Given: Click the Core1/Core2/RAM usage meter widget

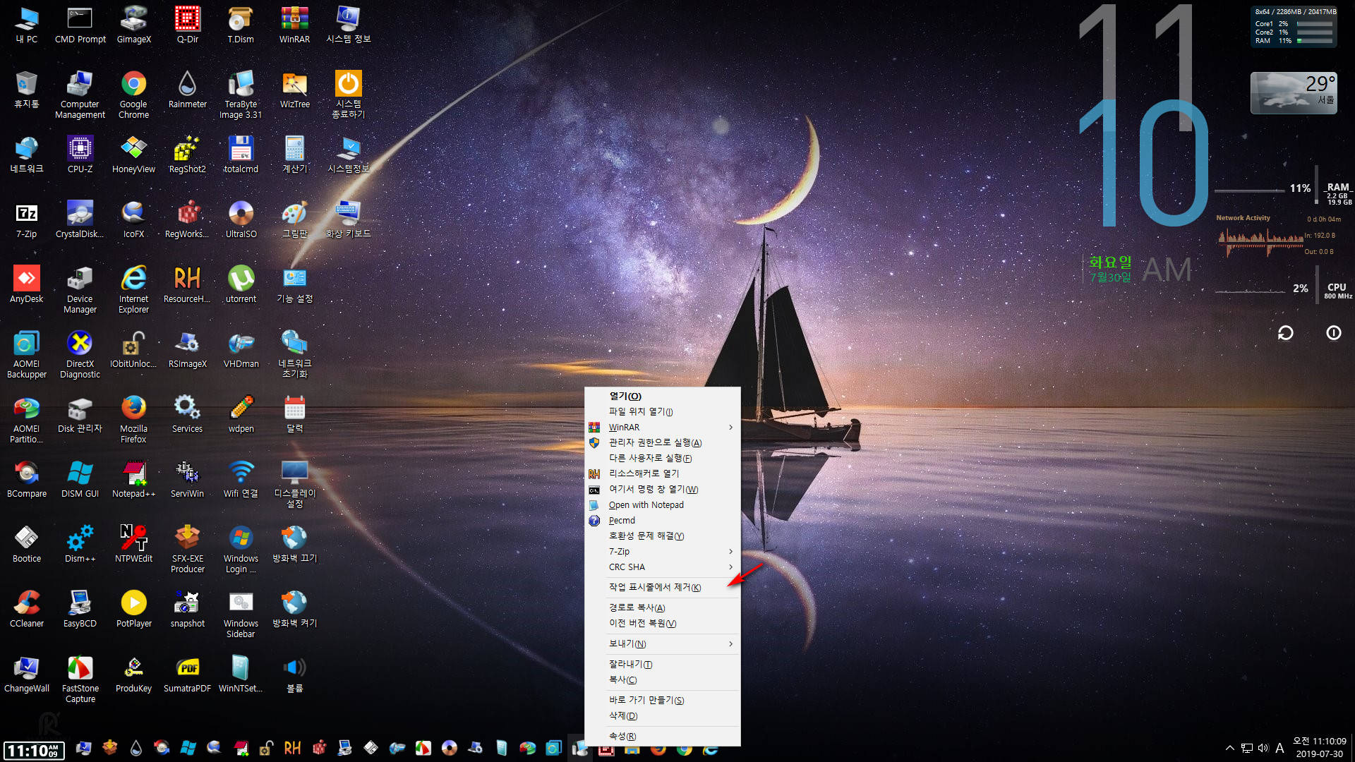Looking at the screenshot, I should click(x=1295, y=27).
